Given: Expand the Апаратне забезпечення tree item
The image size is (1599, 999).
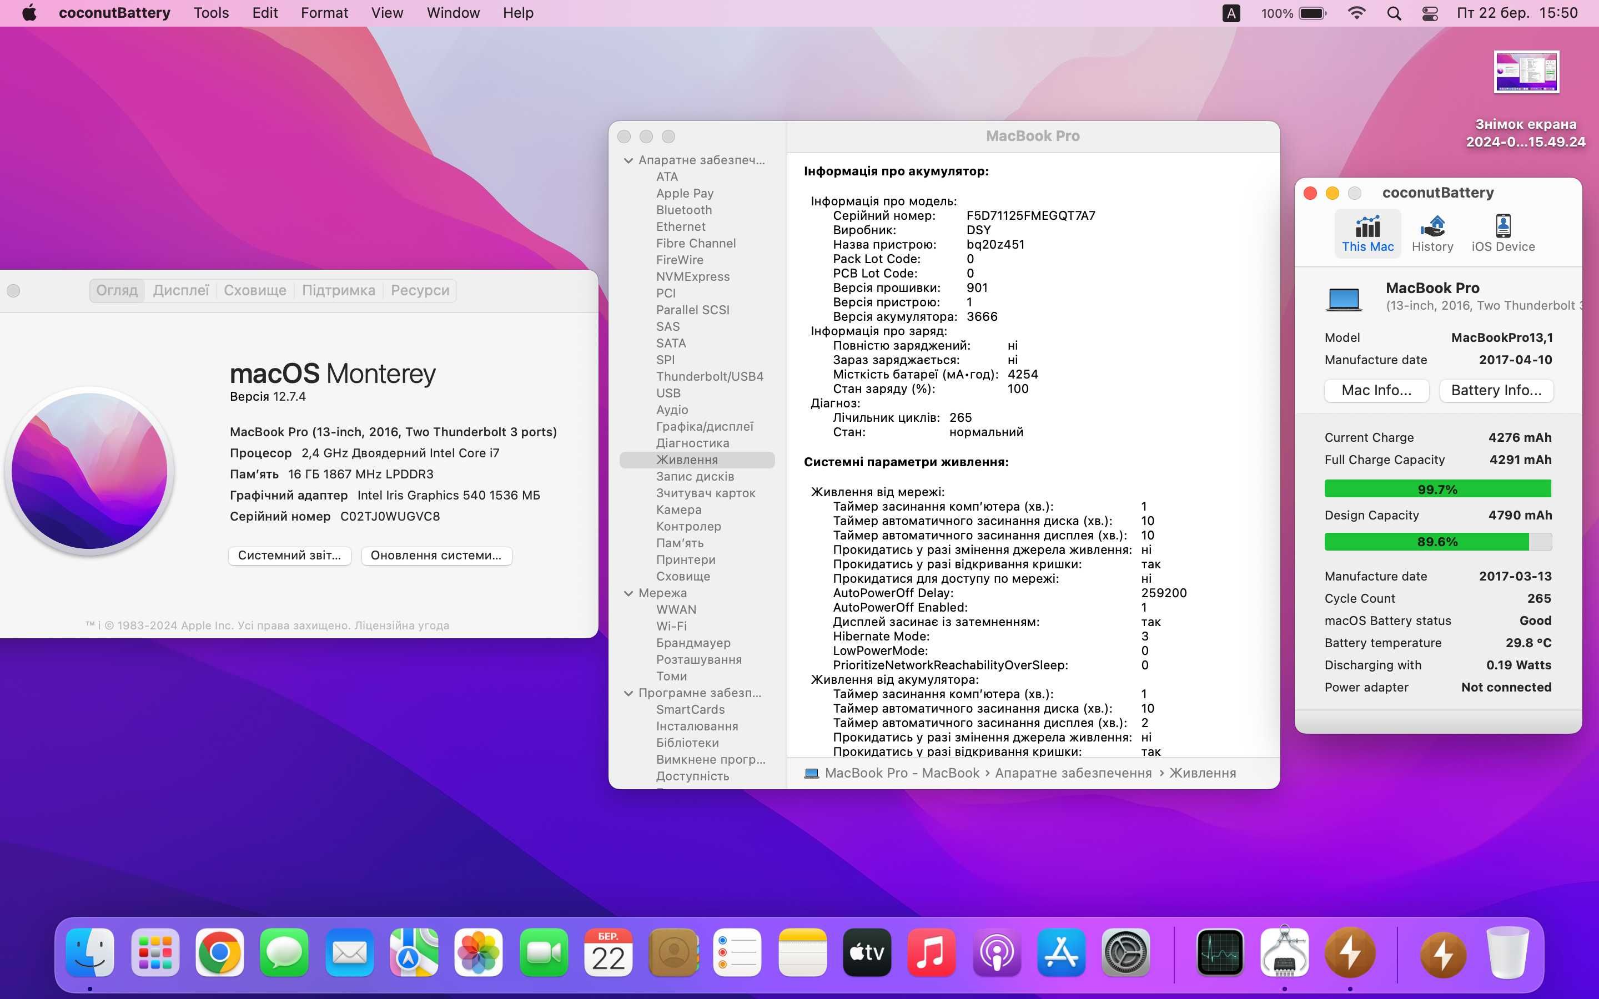Looking at the screenshot, I should (x=630, y=159).
